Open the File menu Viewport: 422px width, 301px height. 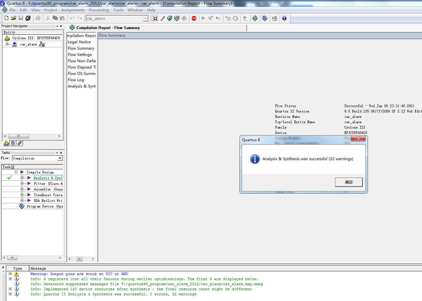pyautogui.click(x=12, y=10)
